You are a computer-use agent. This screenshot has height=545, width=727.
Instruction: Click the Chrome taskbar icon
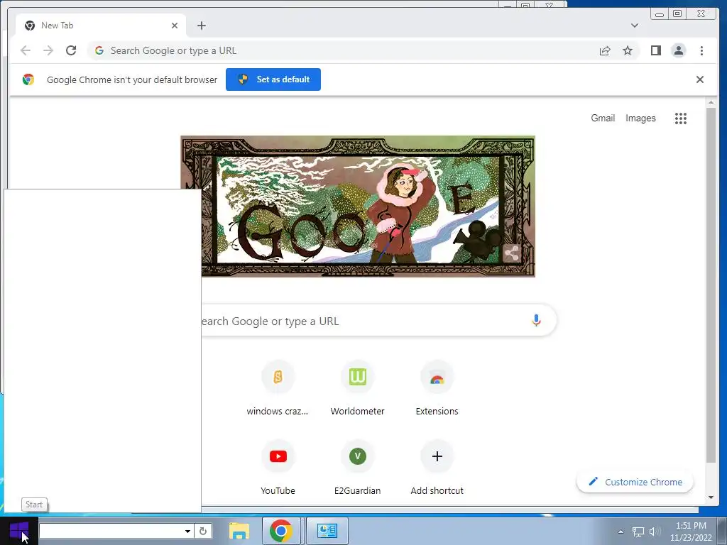281,531
